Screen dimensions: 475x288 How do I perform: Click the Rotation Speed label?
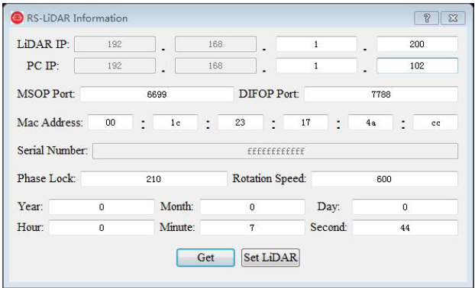[x=270, y=178]
